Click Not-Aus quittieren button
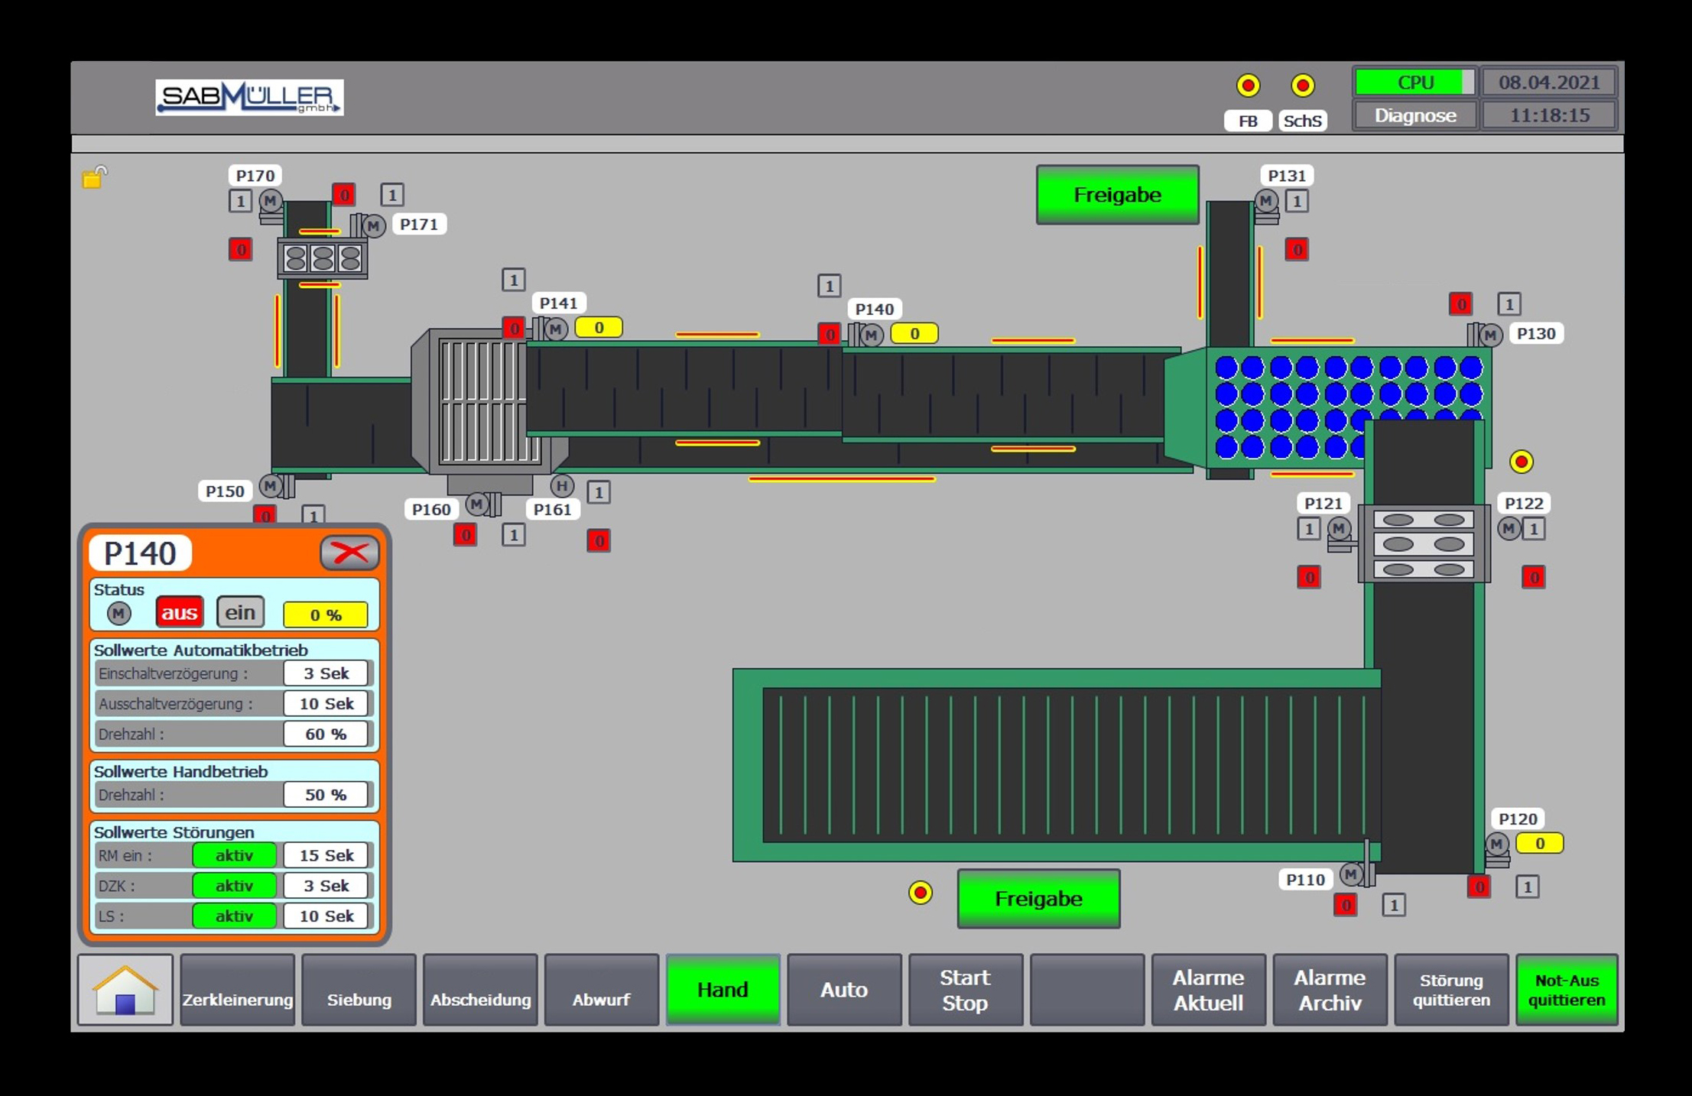 point(1567,990)
